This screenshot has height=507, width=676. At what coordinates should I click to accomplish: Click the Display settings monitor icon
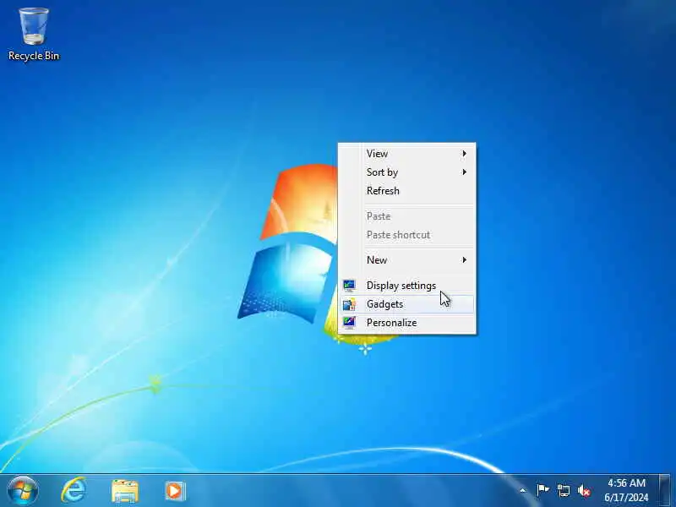tap(349, 286)
